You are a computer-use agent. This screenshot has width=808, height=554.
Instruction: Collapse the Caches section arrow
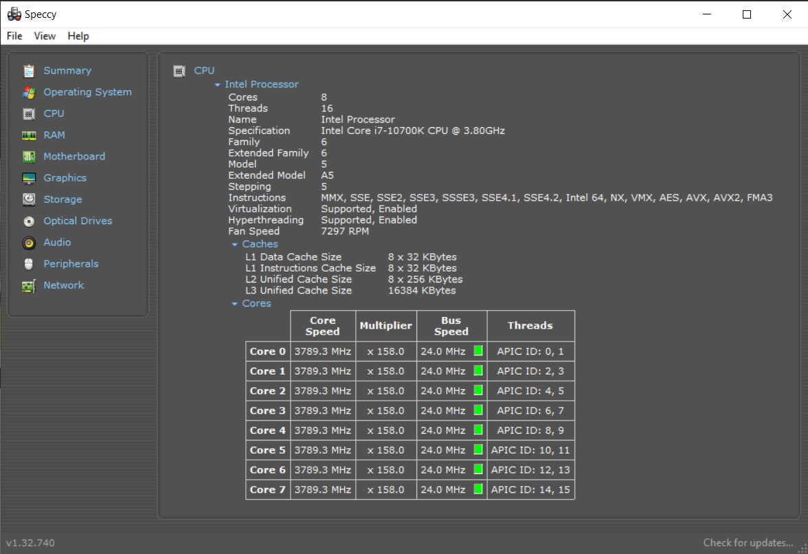point(234,244)
